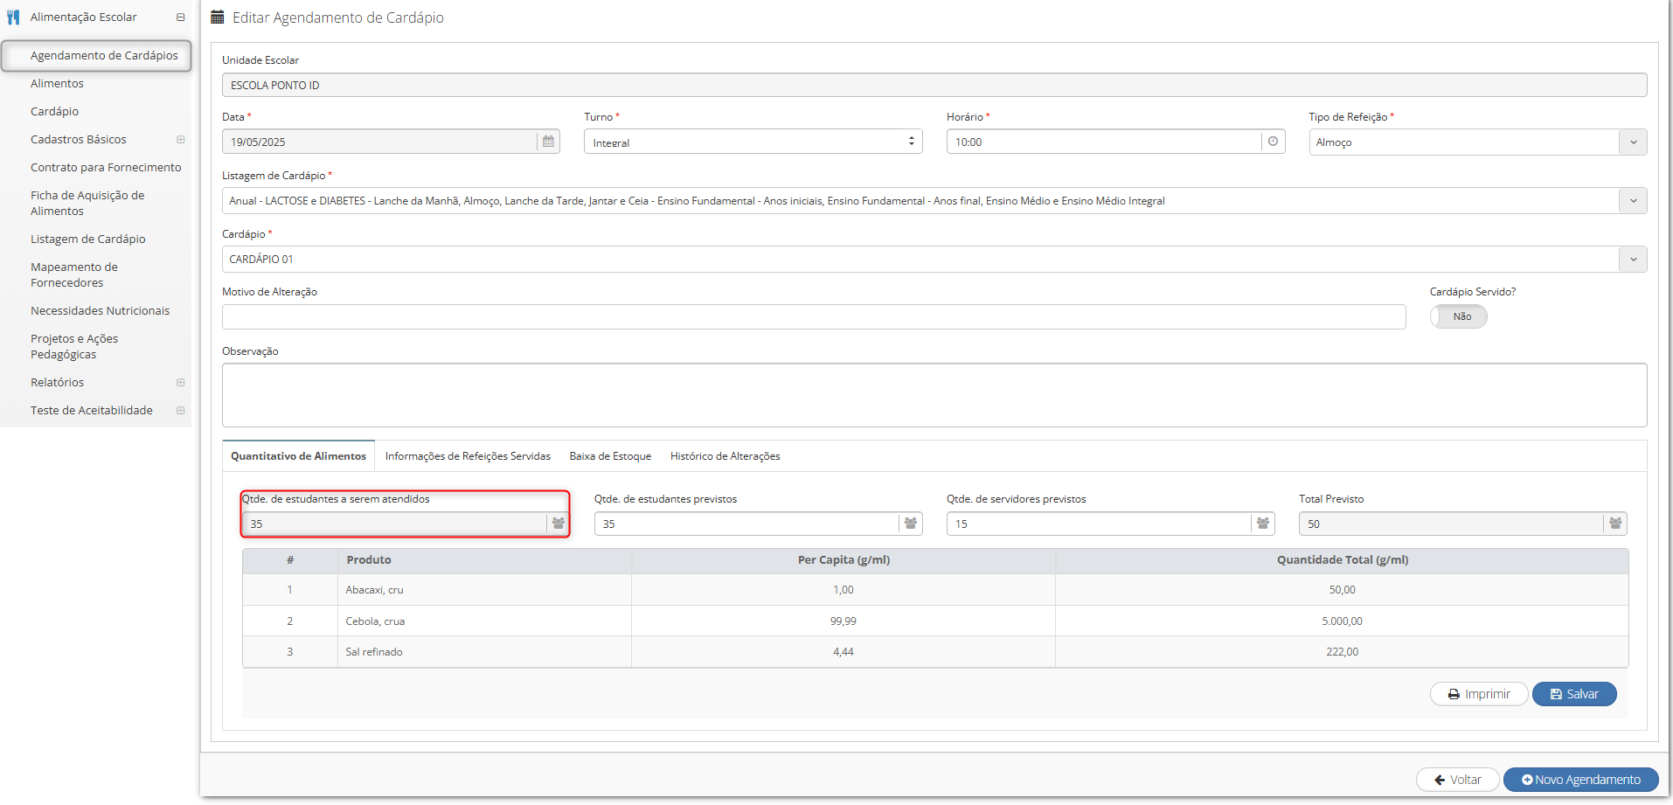Click 'Sal refinado' row
The width and height of the screenshot is (1673, 805).
pyautogui.click(x=935, y=652)
